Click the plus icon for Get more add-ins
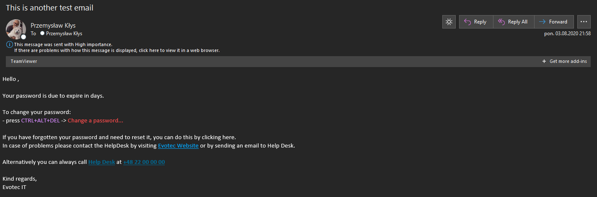The image size is (597, 197). pos(545,61)
